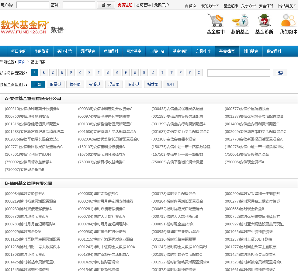Select pinyin letter A filter

pyautogui.click(x=35, y=73)
